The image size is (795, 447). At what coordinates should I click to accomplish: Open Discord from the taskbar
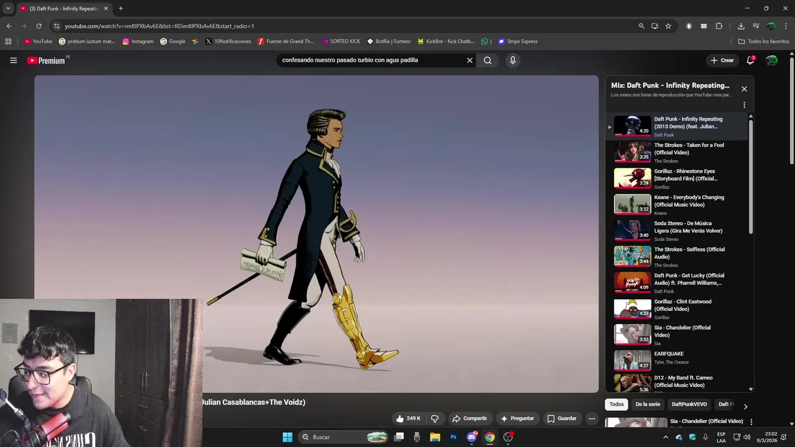point(471,437)
